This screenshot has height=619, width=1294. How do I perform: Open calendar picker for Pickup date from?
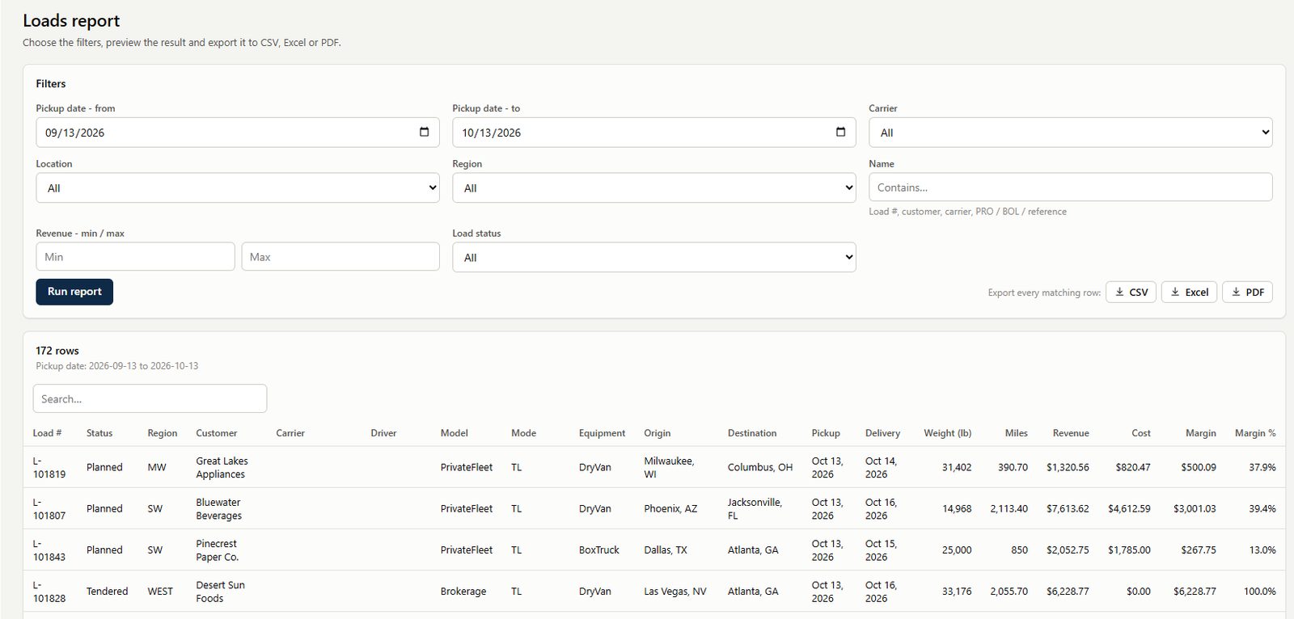coord(424,133)
